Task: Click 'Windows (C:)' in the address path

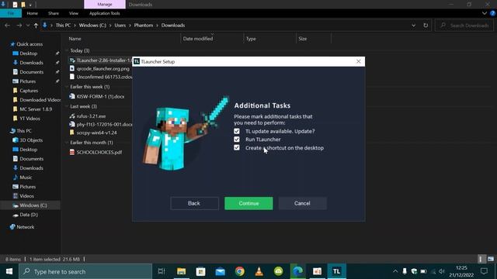Action: (x=92, y=26)
